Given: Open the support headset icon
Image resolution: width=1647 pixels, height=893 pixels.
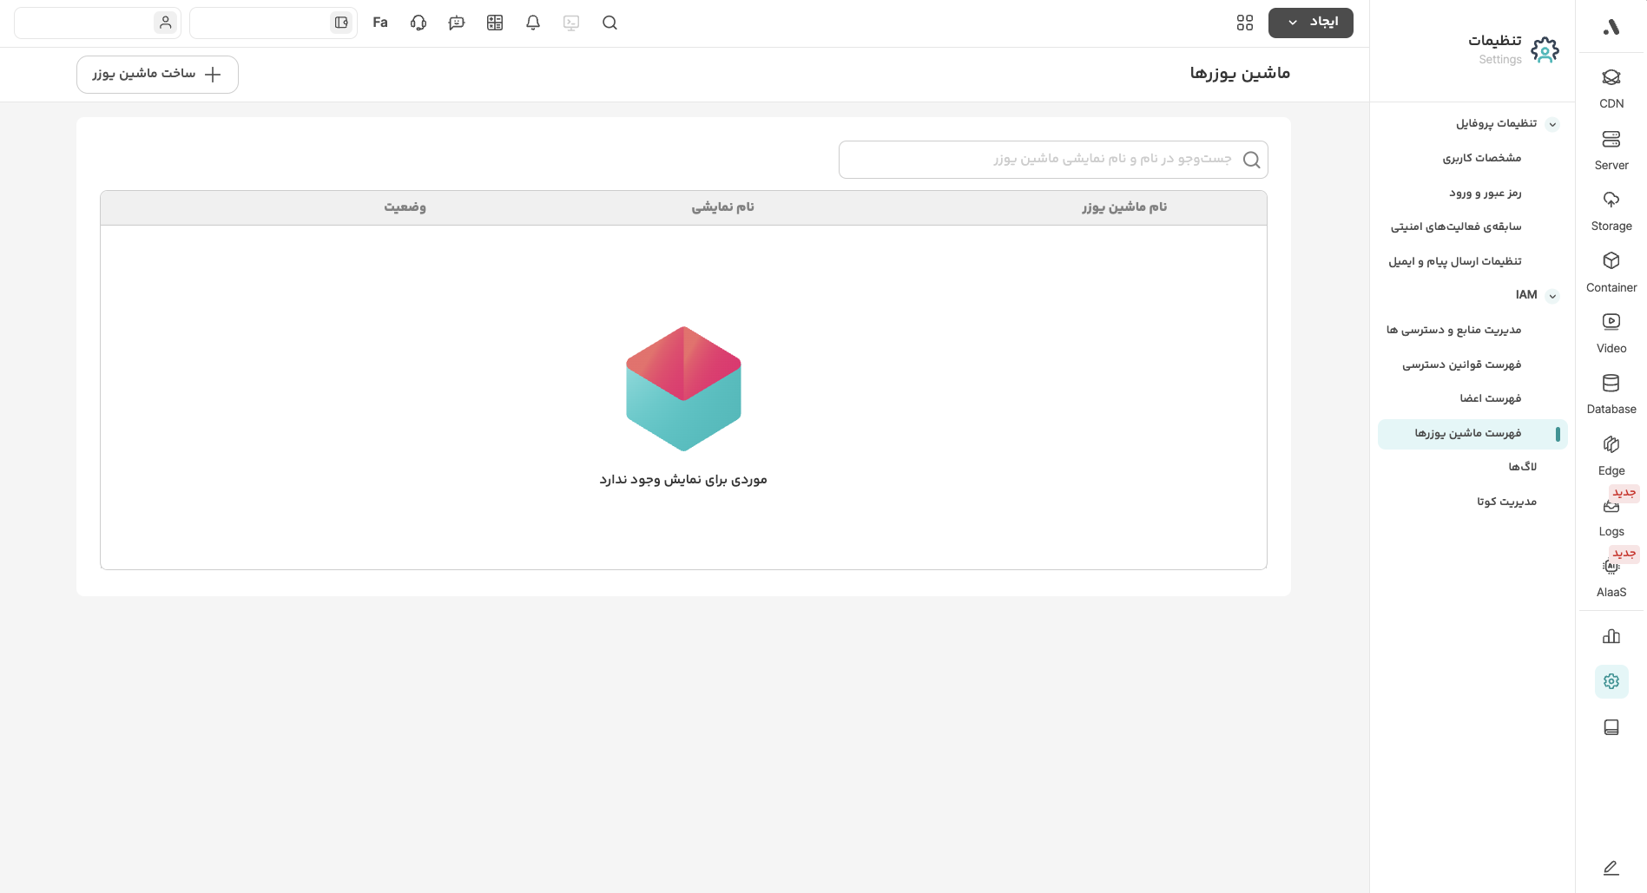Looking at the screenshot, I should 418,23.
